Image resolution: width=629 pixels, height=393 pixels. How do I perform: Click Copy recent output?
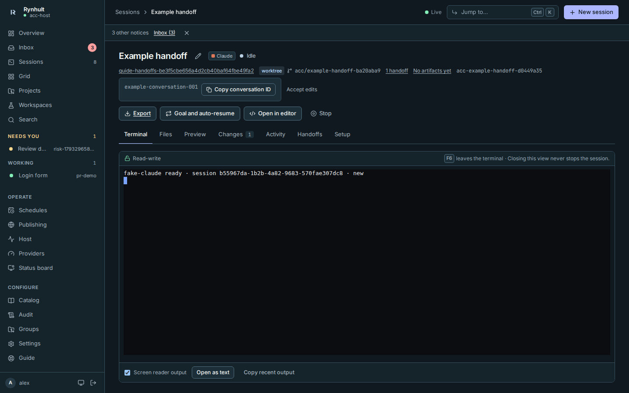269,372
